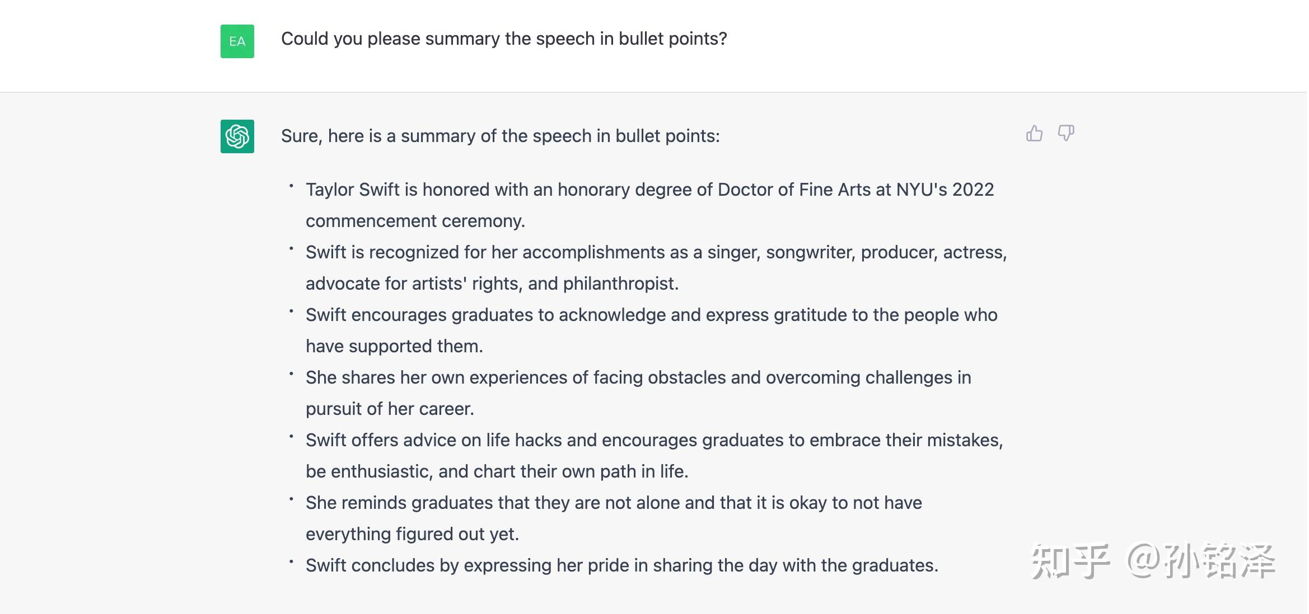Click the bullet about facing obstacles in her career
Viewport: 1309px width, 614px height.
[x=638, y=393]
